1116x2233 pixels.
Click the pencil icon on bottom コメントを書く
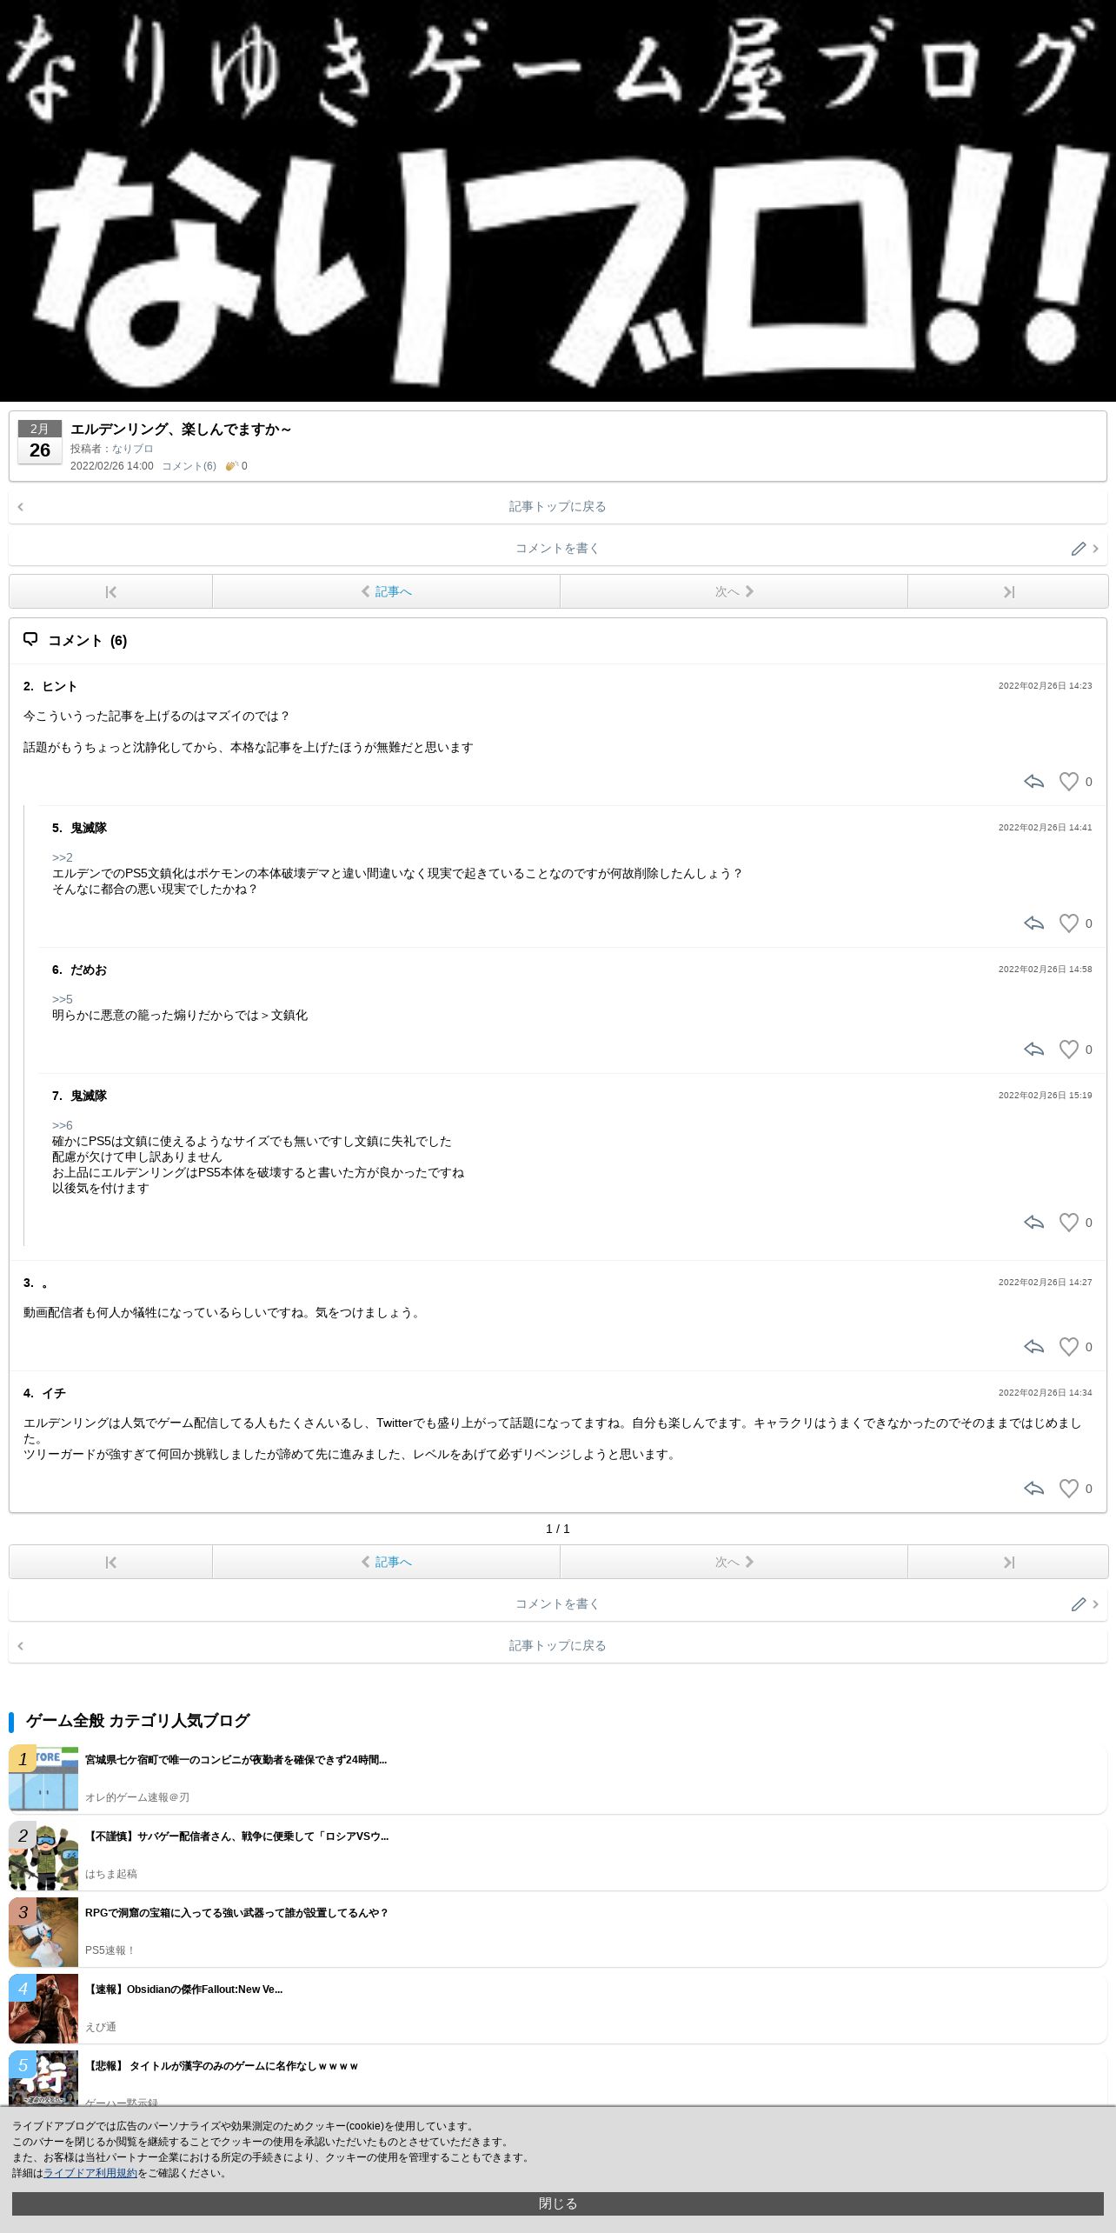(x=1079, y=1604)
